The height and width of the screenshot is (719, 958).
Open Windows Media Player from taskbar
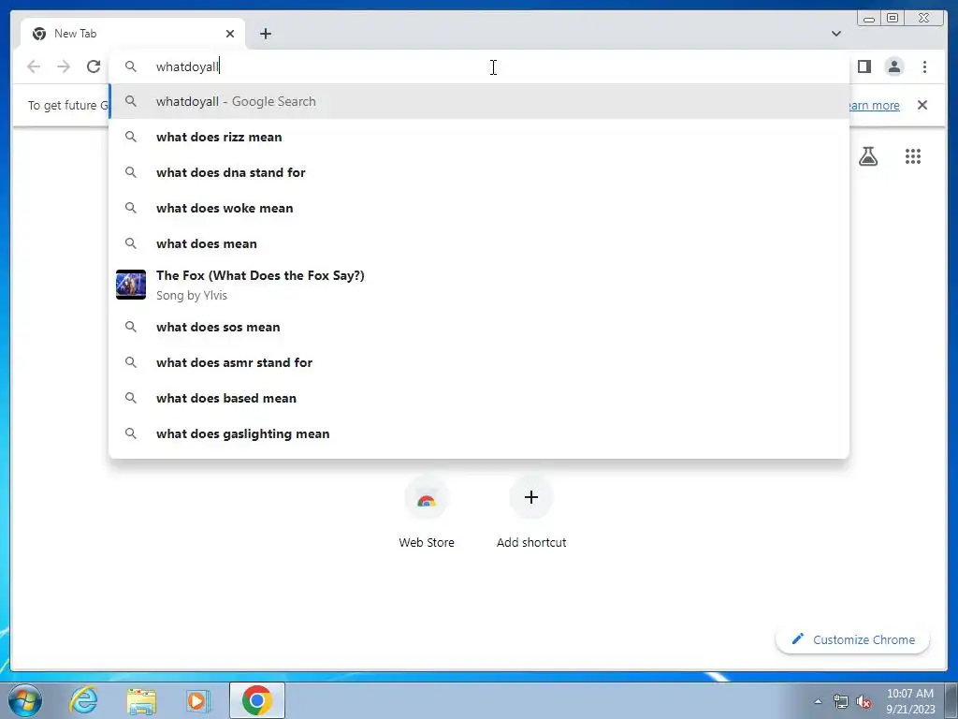point(197,700)
